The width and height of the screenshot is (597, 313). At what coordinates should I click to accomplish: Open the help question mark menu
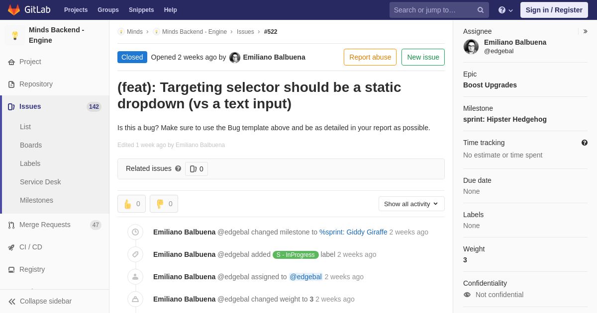pos(505,10)
